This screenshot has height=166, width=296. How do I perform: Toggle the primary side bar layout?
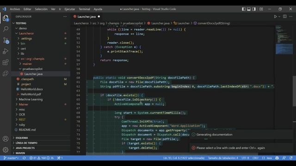(244, 9)
